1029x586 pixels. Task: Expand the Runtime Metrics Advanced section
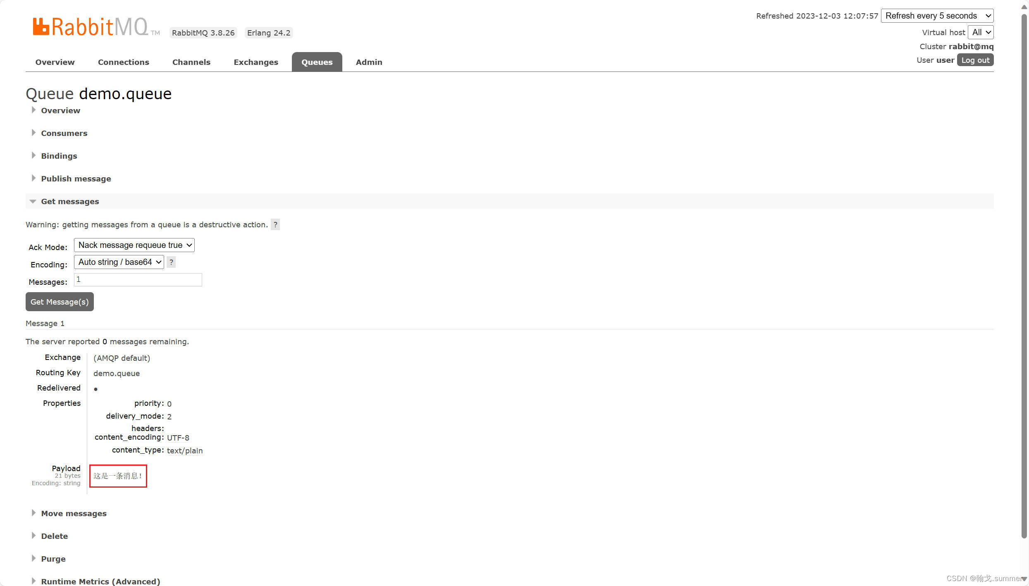[100, 581]
